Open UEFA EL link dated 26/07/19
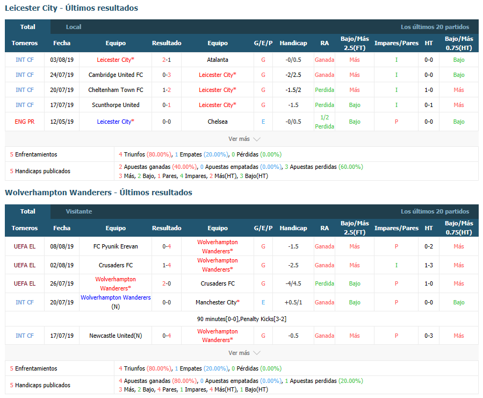 tap(25, 283)
